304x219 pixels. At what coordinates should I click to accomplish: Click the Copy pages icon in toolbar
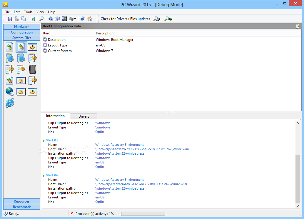coord(24,19)
